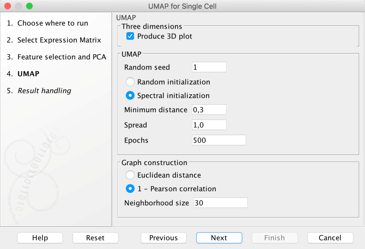Select 1 - Pearson correlation option

[x=130, y=189]
